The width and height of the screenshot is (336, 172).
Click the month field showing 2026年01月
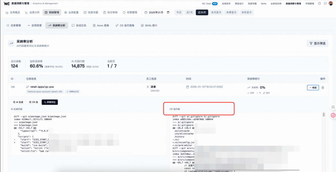(157, 12)
